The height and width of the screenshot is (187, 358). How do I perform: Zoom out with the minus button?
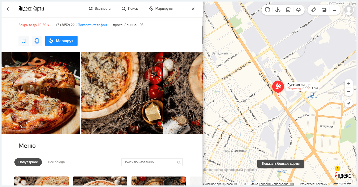click(348, 92)
